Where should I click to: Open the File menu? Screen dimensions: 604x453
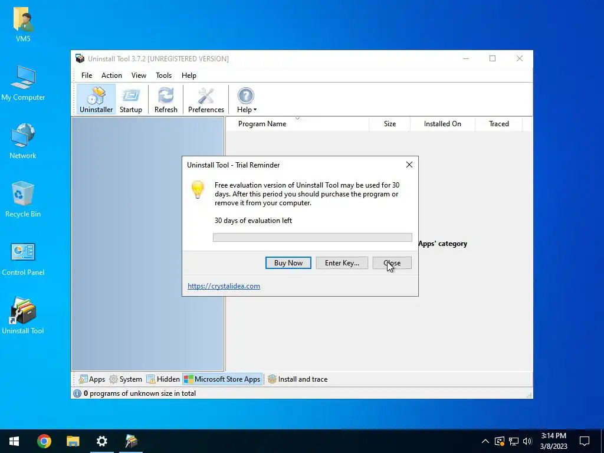click(x=87, y=75)
